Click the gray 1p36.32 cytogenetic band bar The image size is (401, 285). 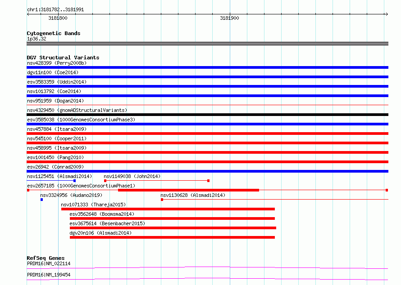pyautogui.click(x=207, y=44)
